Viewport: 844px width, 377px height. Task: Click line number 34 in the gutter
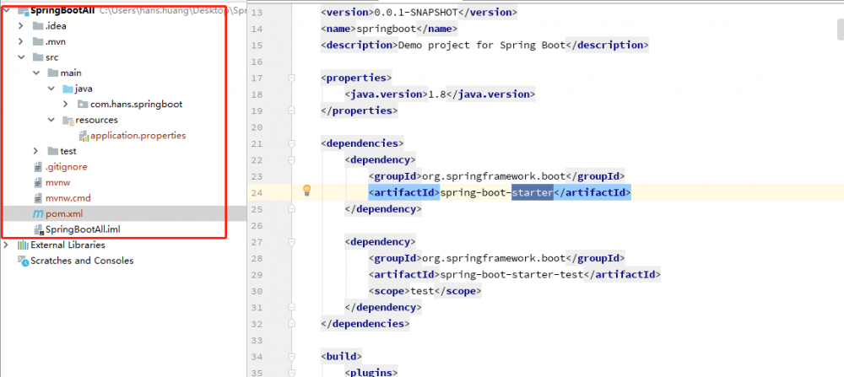pos(257,357)
